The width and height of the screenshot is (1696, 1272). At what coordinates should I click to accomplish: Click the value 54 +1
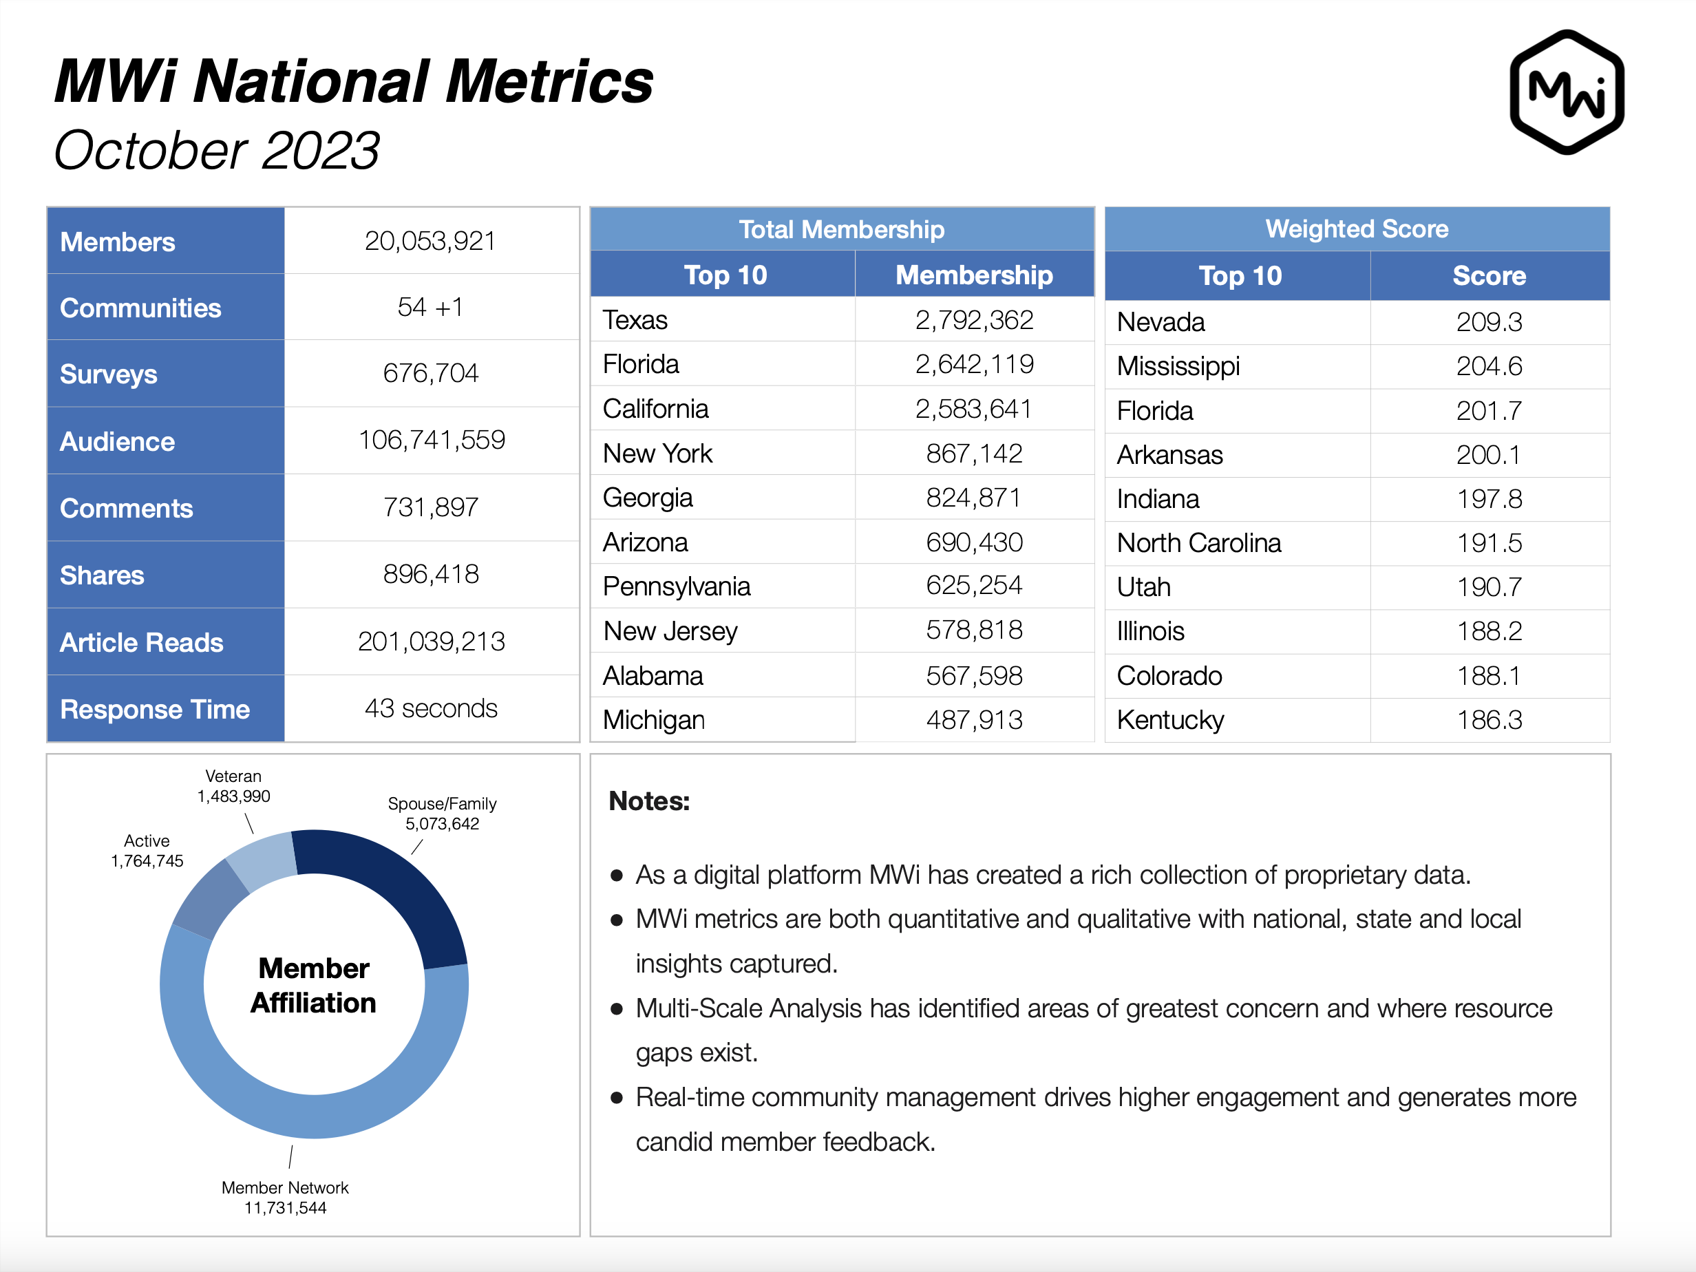pos(430,307)
